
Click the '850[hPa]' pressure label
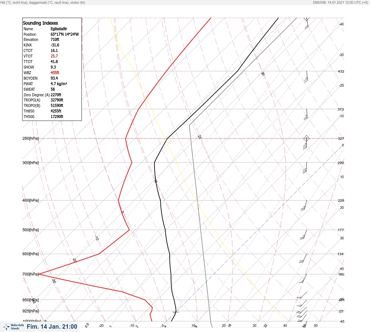(x=31, y=300)
